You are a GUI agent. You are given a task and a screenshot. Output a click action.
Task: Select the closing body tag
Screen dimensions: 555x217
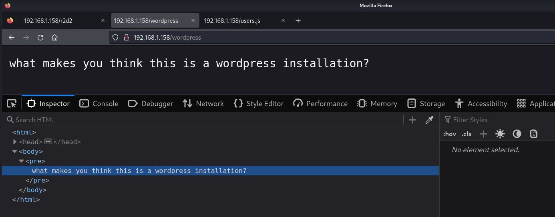(32, 190)
